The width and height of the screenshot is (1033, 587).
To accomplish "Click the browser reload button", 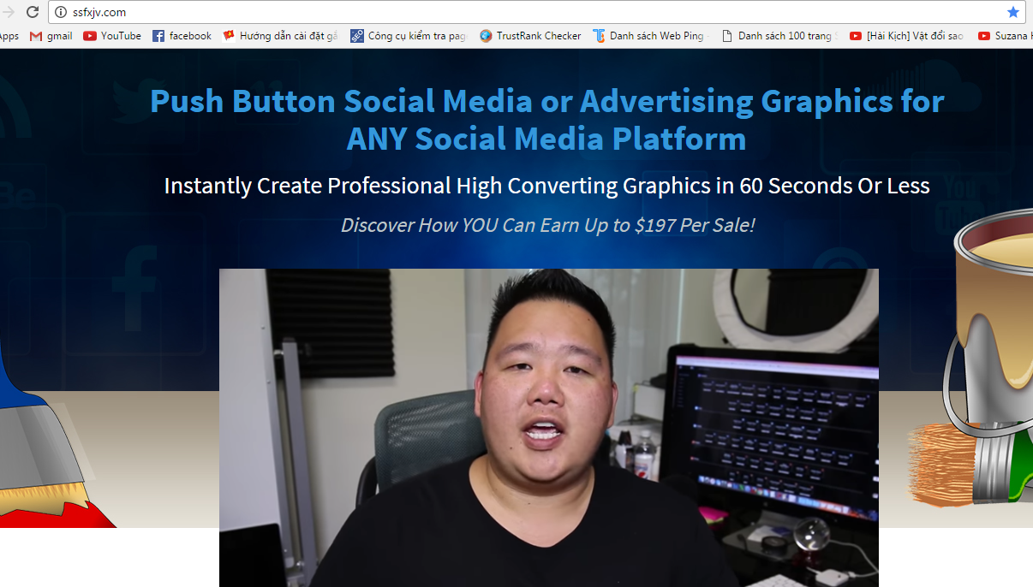I will pos(33,12).
